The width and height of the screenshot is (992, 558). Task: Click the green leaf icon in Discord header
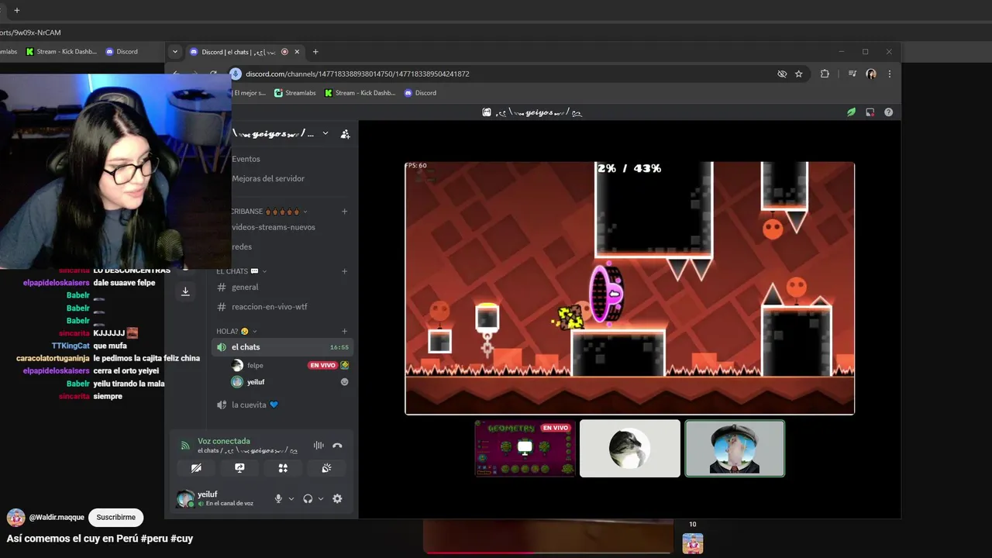tap(851, 112)
